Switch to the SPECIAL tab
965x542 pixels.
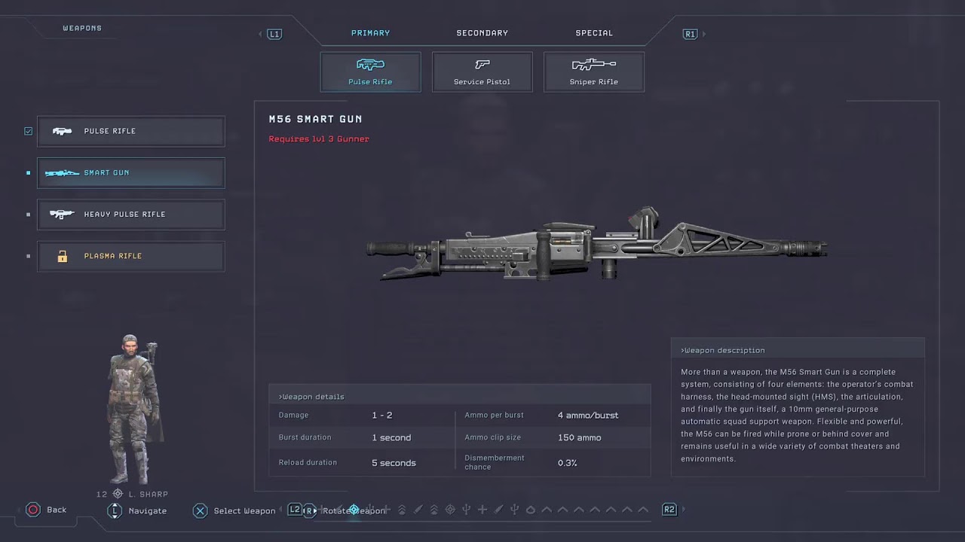click(x=594, y=33)
